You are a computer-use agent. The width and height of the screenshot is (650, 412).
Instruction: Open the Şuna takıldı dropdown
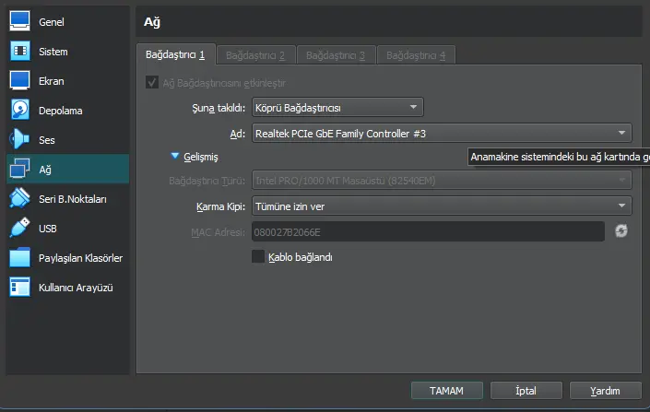(337, 108)
